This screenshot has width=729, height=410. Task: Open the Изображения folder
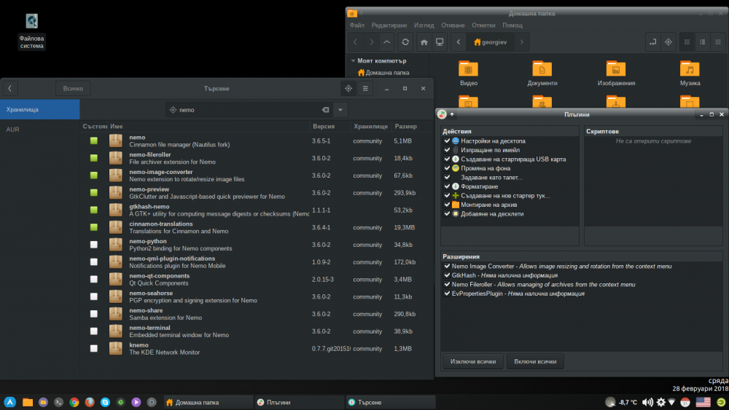coord(616,74)
